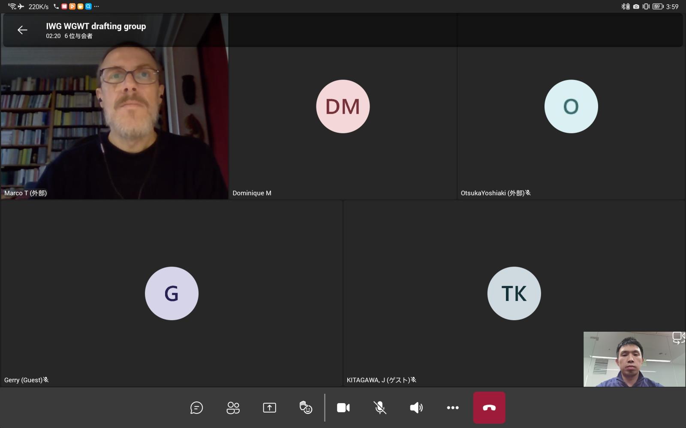This screenshot has width=686, height=428.
Task: Tap the TK avatar for KITAGAWA
Action: 514,294
